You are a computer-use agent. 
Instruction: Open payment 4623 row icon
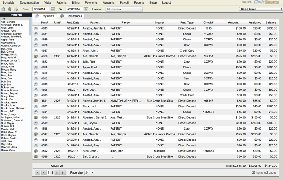tap(36, 62)
